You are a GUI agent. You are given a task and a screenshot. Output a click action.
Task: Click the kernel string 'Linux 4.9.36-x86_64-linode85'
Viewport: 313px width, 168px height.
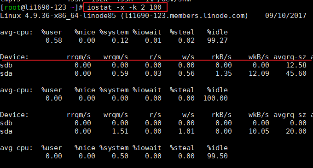click(58, 16)
